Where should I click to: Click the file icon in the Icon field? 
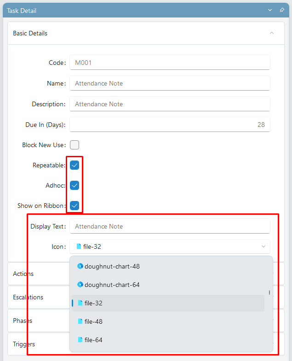pos(79,246)
